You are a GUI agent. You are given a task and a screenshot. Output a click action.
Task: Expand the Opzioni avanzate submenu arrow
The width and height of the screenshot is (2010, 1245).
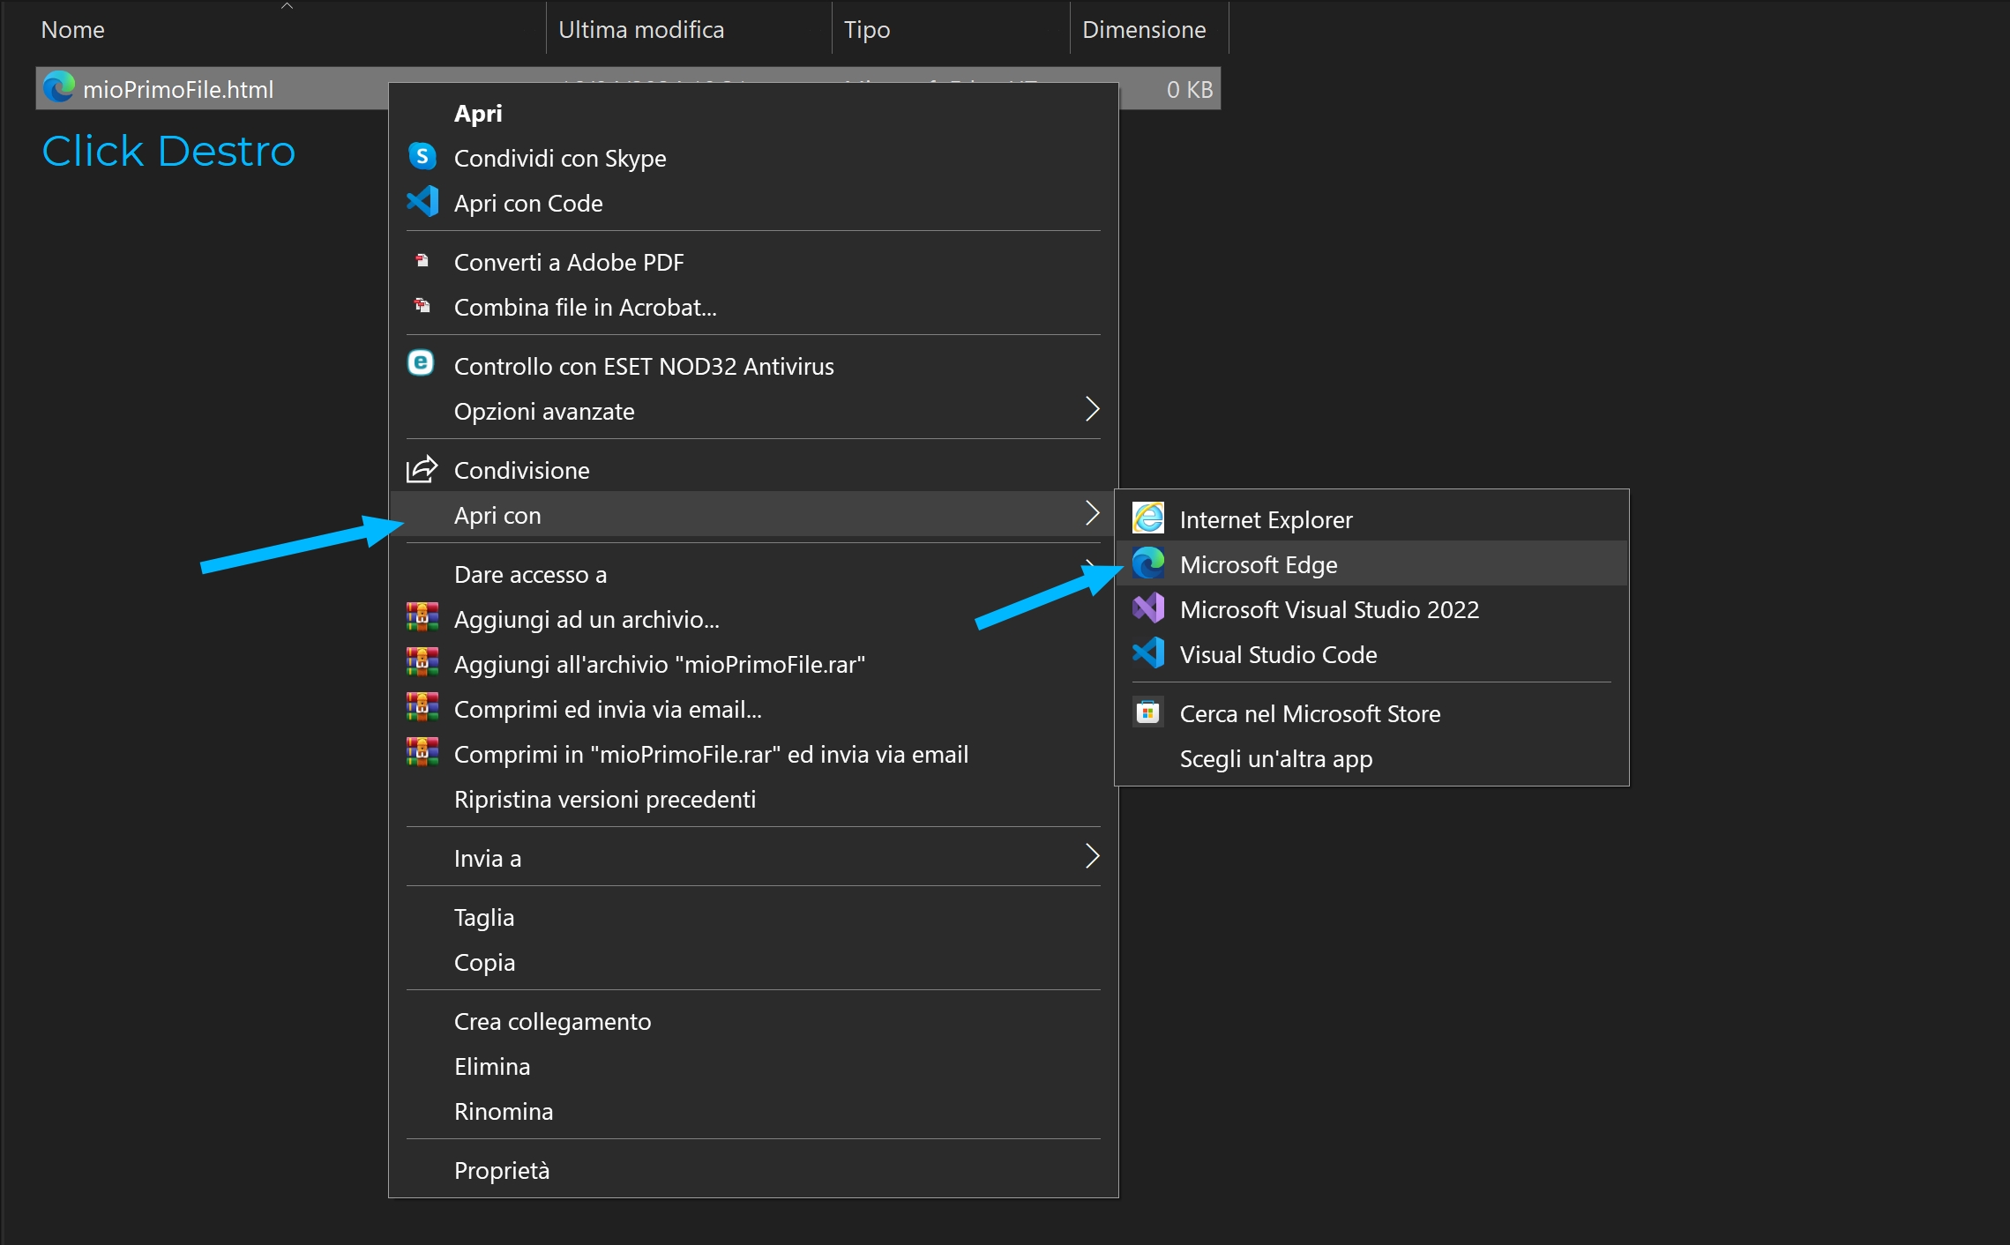(1092, 410)
